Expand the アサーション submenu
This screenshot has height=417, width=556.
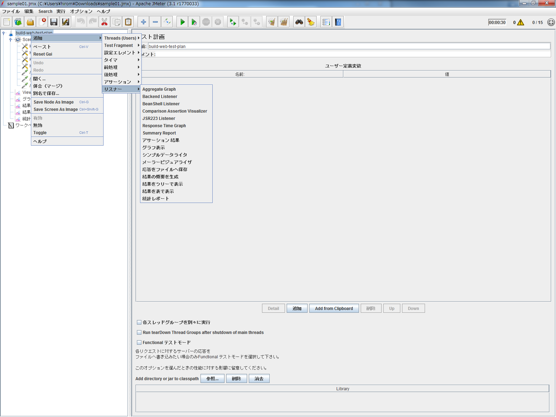[122, 82]
